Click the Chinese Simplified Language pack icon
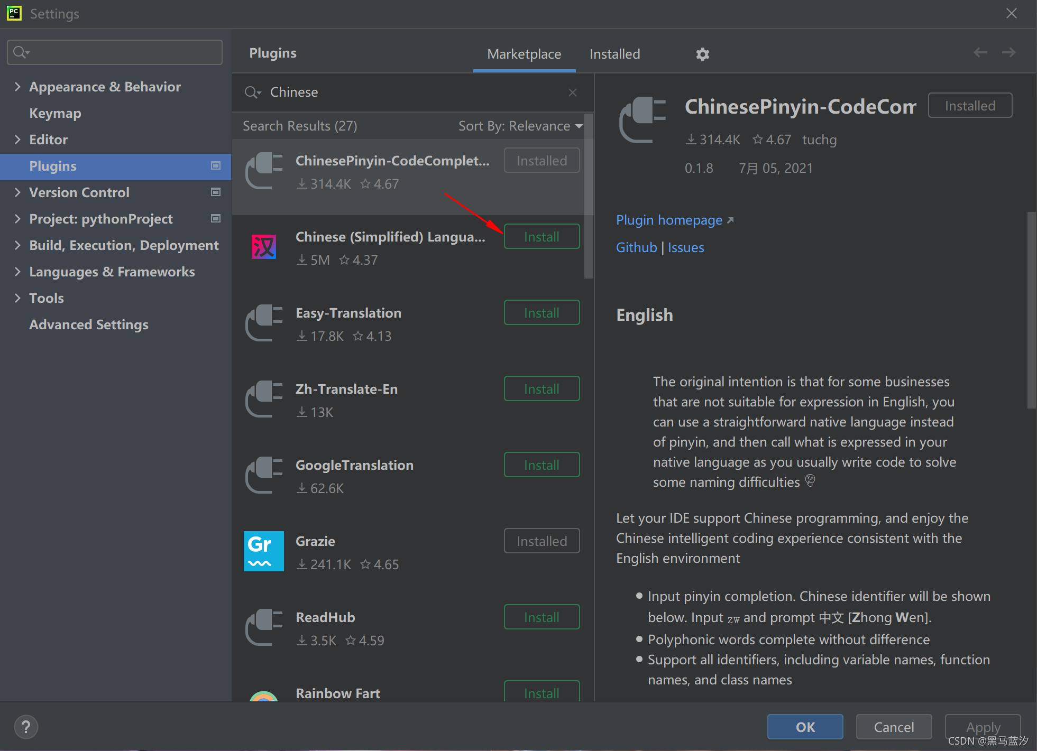 tap(263, 247)
